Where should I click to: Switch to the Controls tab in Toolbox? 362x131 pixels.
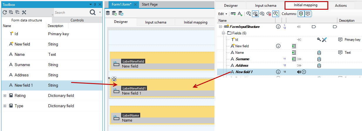tap(77, 20)
